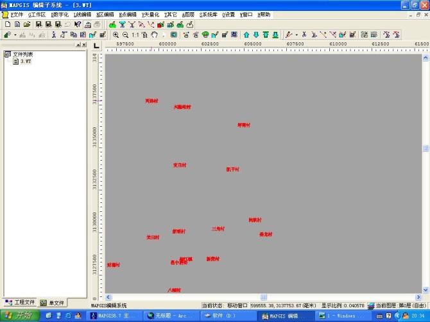Image resolution: width=430 pixels, height=322 pixels.
Task: Click the L-shaped ruler corner icon
Action: [x=96, y=45]
